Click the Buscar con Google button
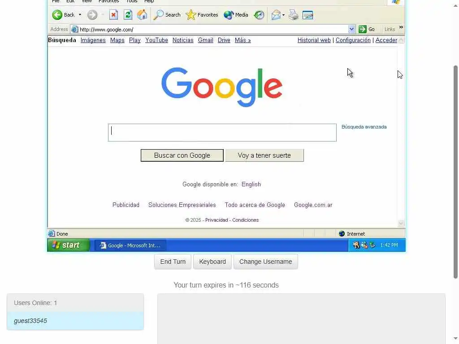 [x=182, y=155]
